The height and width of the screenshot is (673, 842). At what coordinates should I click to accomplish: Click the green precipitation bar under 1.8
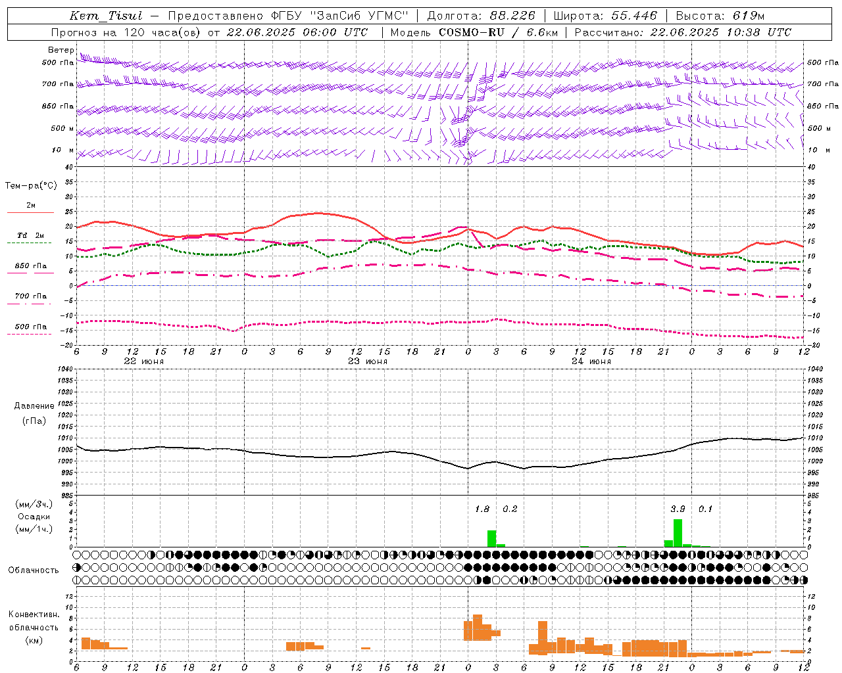[x=491, y=538]
